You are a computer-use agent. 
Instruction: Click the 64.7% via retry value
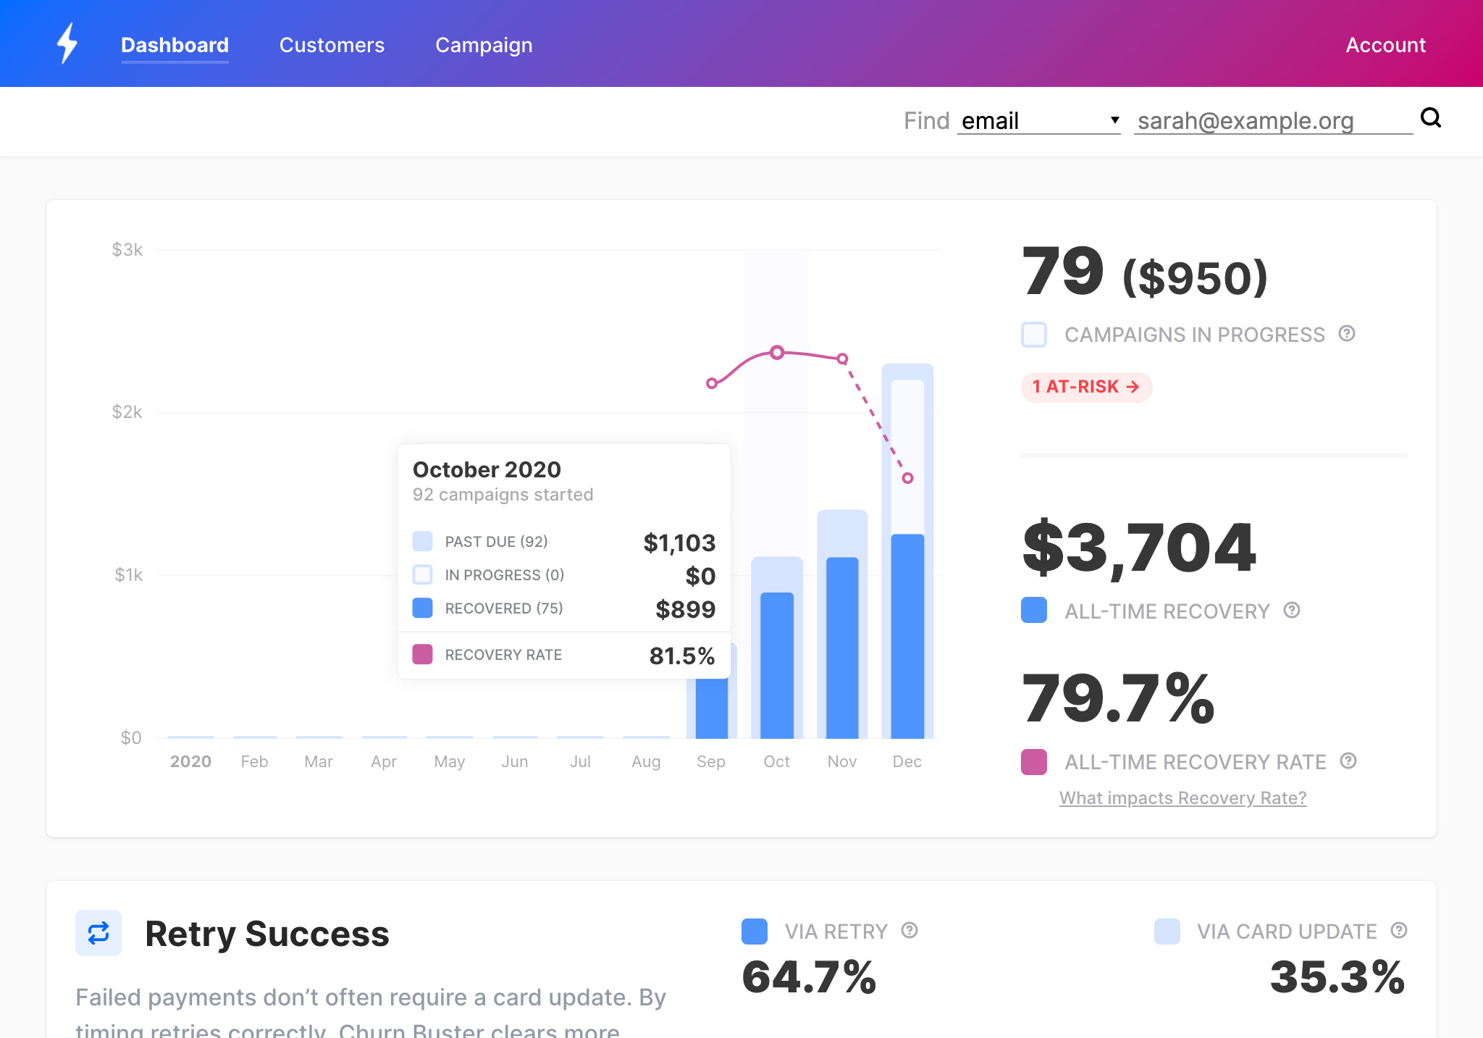point(809,976)
